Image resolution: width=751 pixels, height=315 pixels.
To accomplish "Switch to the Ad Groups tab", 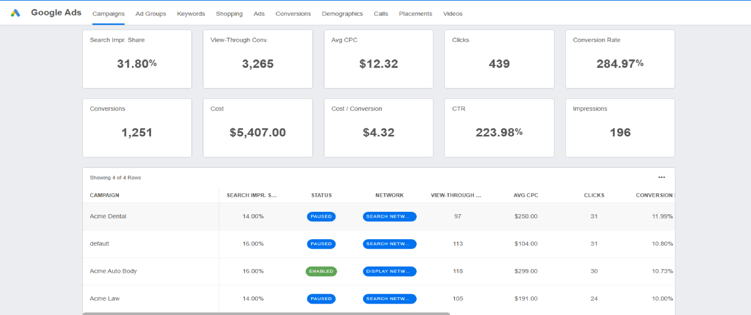I will pos(150,14).
